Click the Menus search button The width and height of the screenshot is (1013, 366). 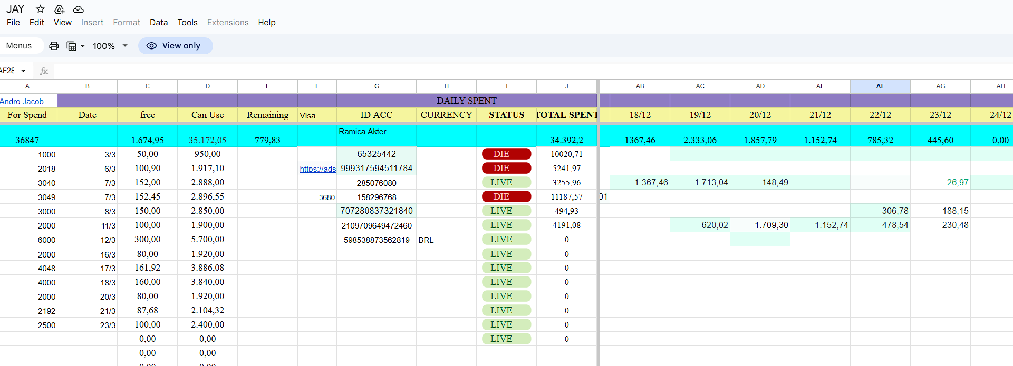[19, 46]
